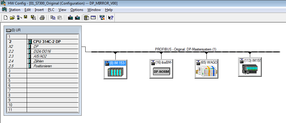Open the Window menu
The width and height of the screenshot is (286, 123).
point(94,10)
